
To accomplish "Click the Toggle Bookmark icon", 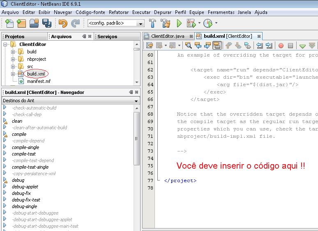I will click(248, 46).
